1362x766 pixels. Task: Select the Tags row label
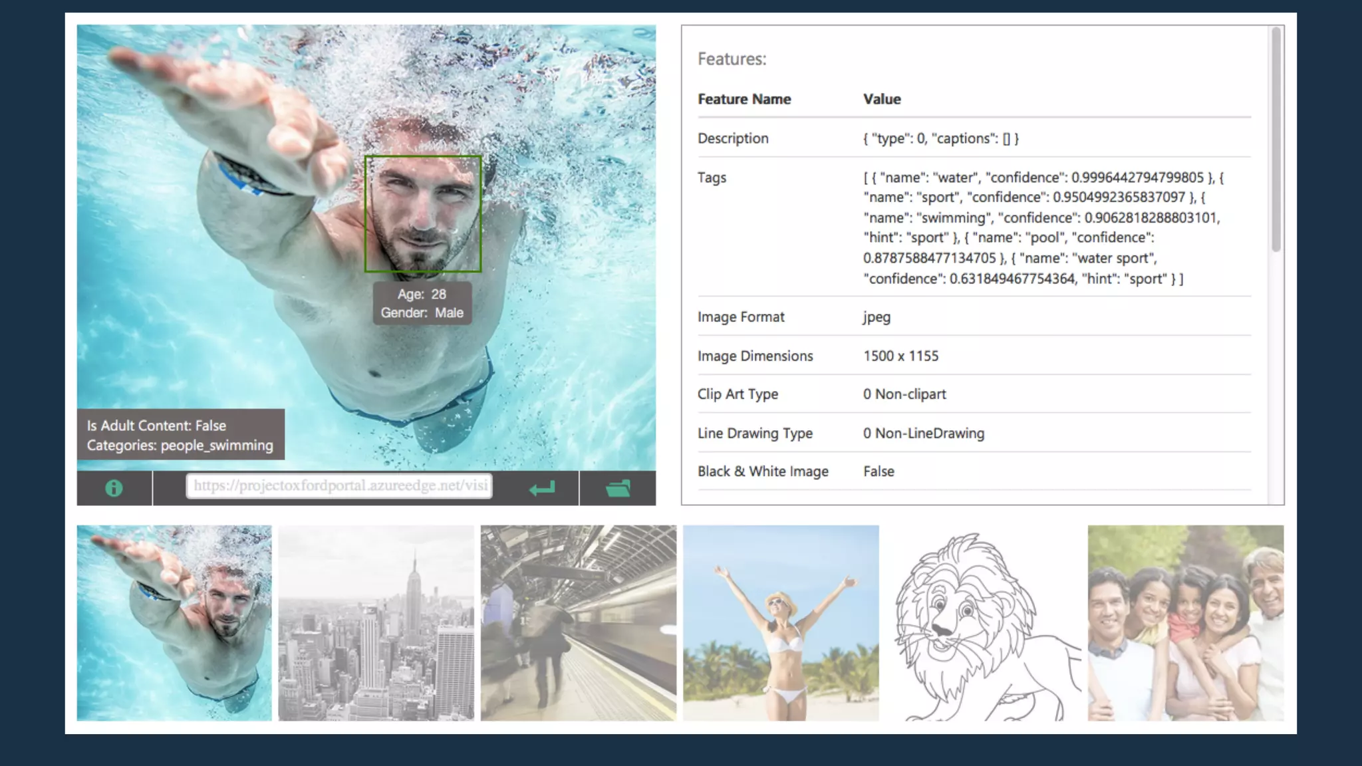click(712, 178)
